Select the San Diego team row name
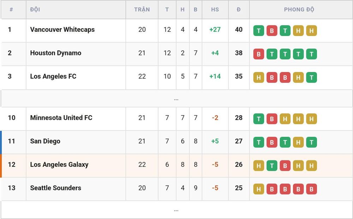The image size is (353, 219). pyautogui.click(x=45, y=141)
